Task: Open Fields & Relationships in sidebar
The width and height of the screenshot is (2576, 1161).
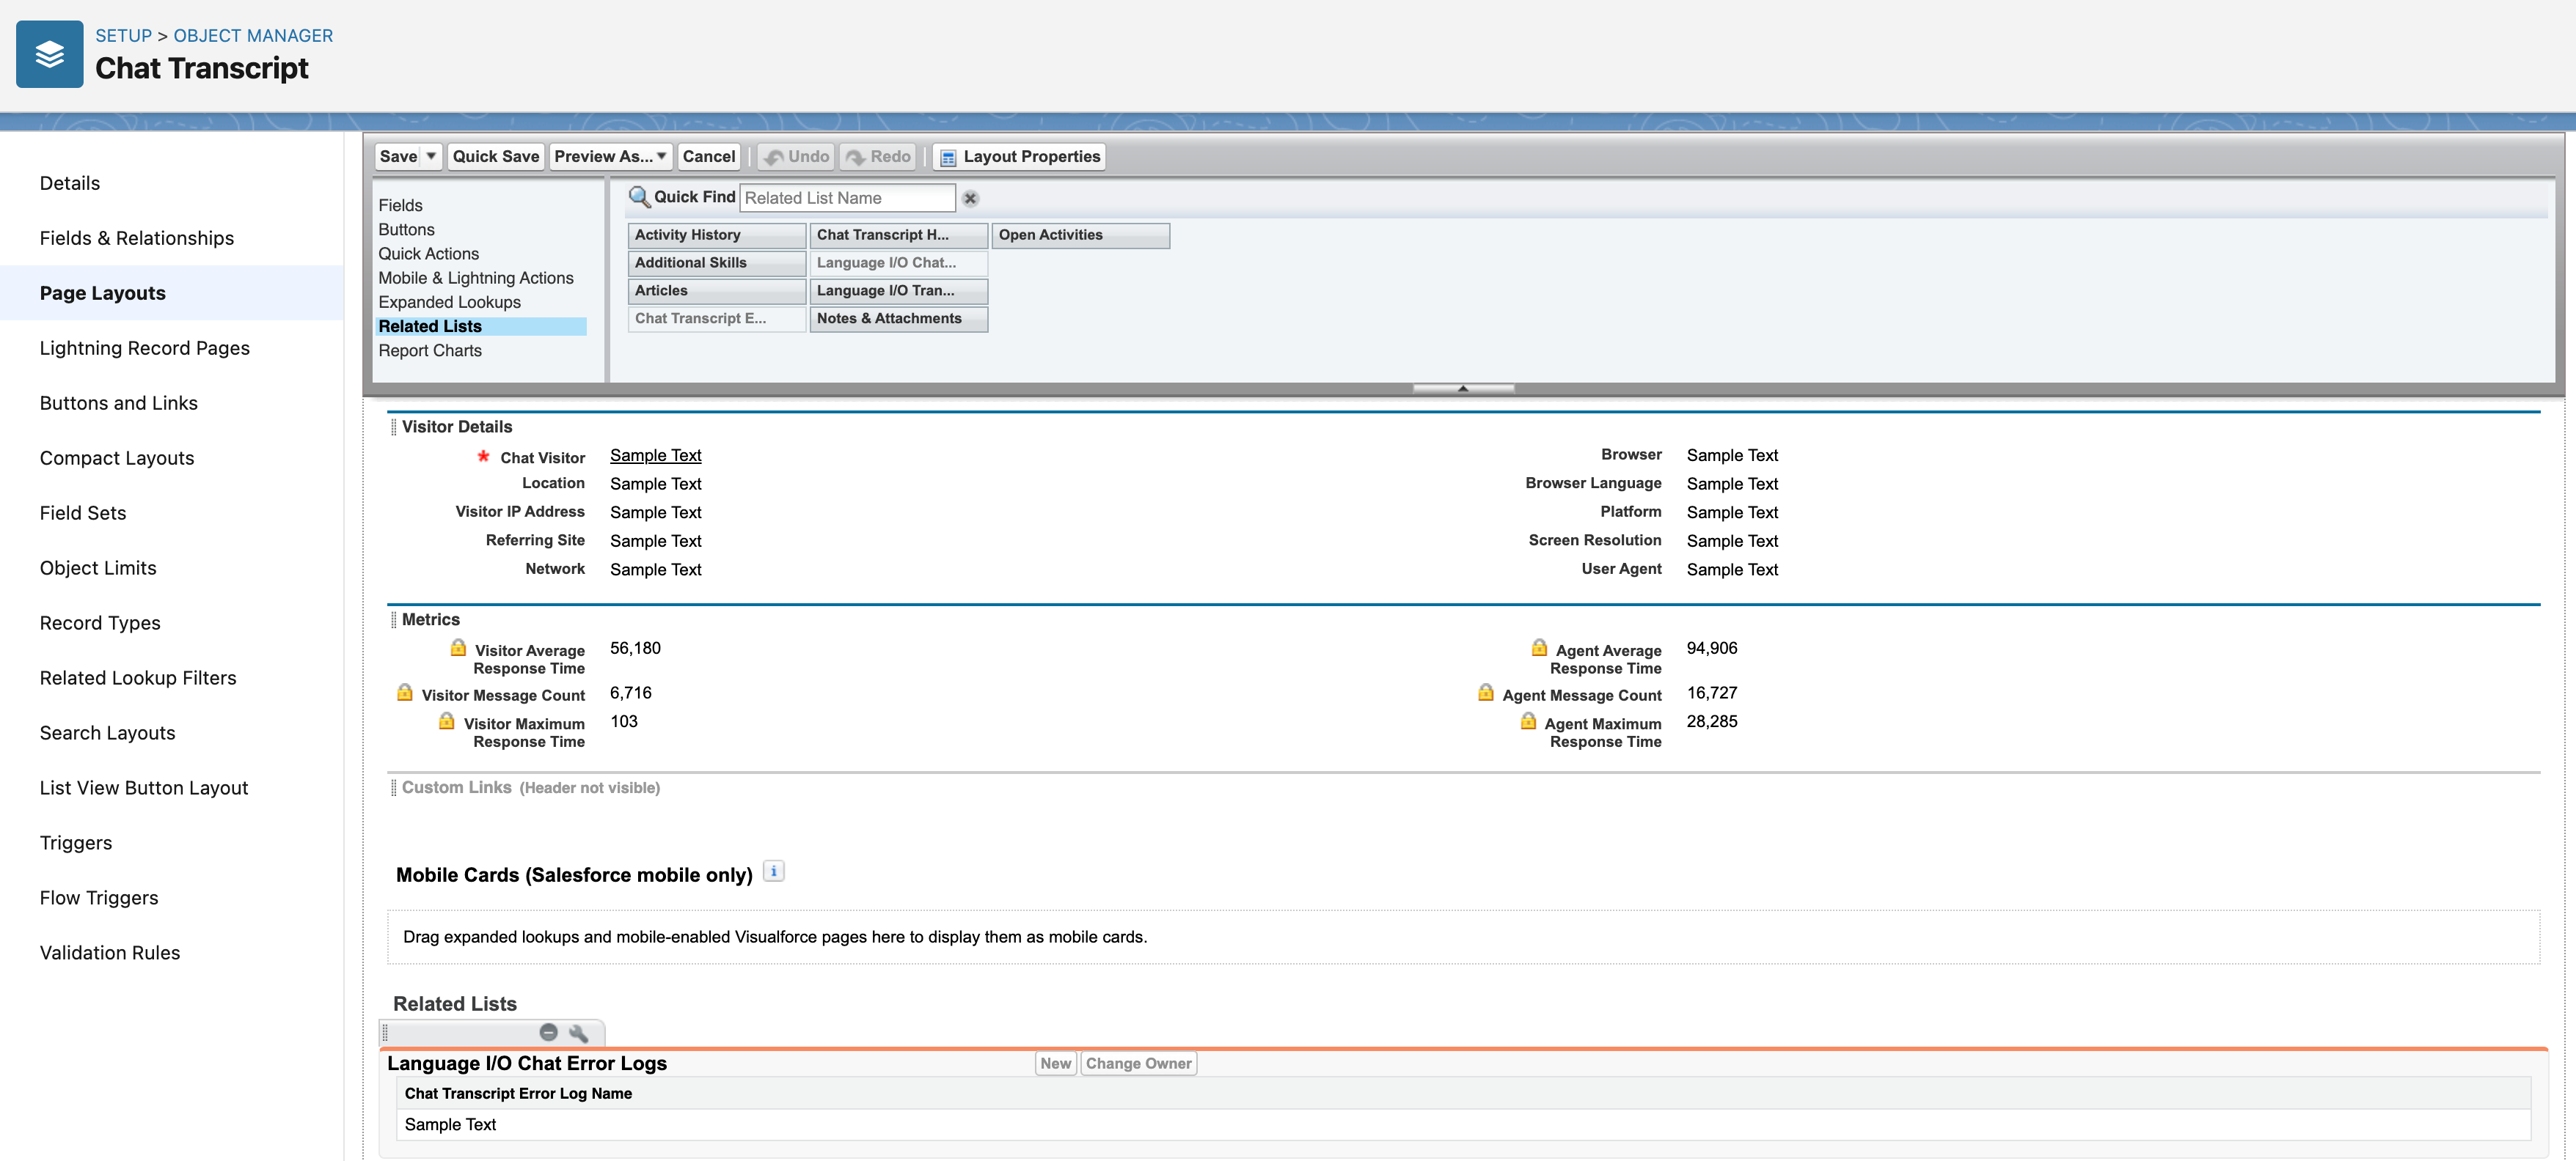Action: click(137, 237)
